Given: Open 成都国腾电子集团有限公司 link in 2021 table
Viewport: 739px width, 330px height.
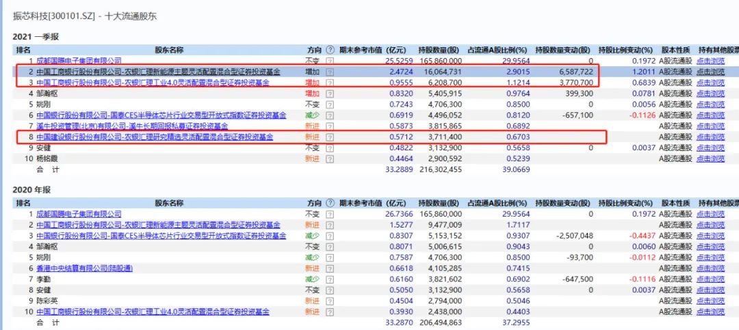Looking at the screenshot, I should pyautogui.click(x=79, y=61).
